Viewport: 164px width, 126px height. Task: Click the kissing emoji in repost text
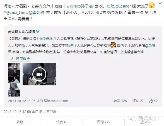(x=151, y=6)
